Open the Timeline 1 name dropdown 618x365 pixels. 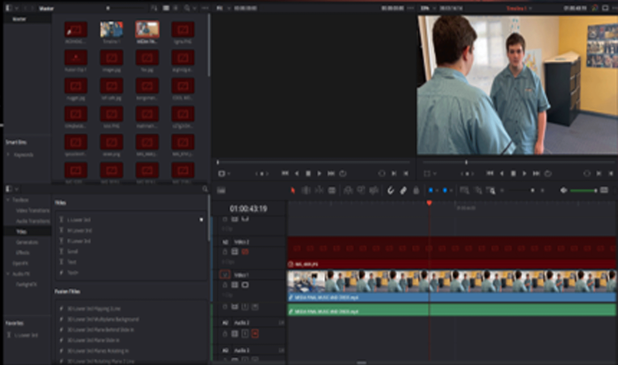(530, 8)
